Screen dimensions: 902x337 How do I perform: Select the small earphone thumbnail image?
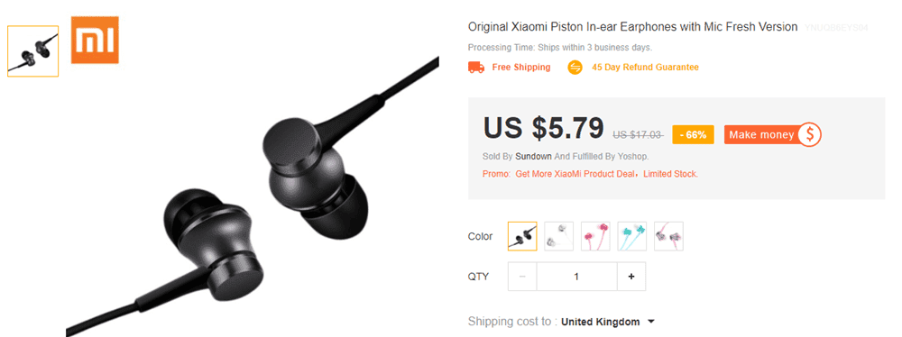[x=32, y=51]
